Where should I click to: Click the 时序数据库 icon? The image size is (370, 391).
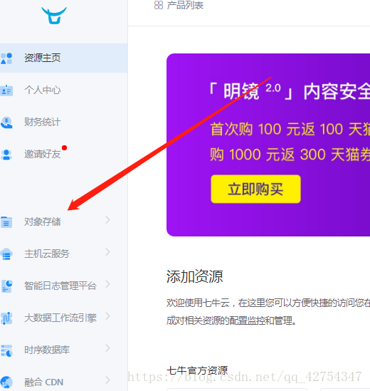click(x=6, y=350)
